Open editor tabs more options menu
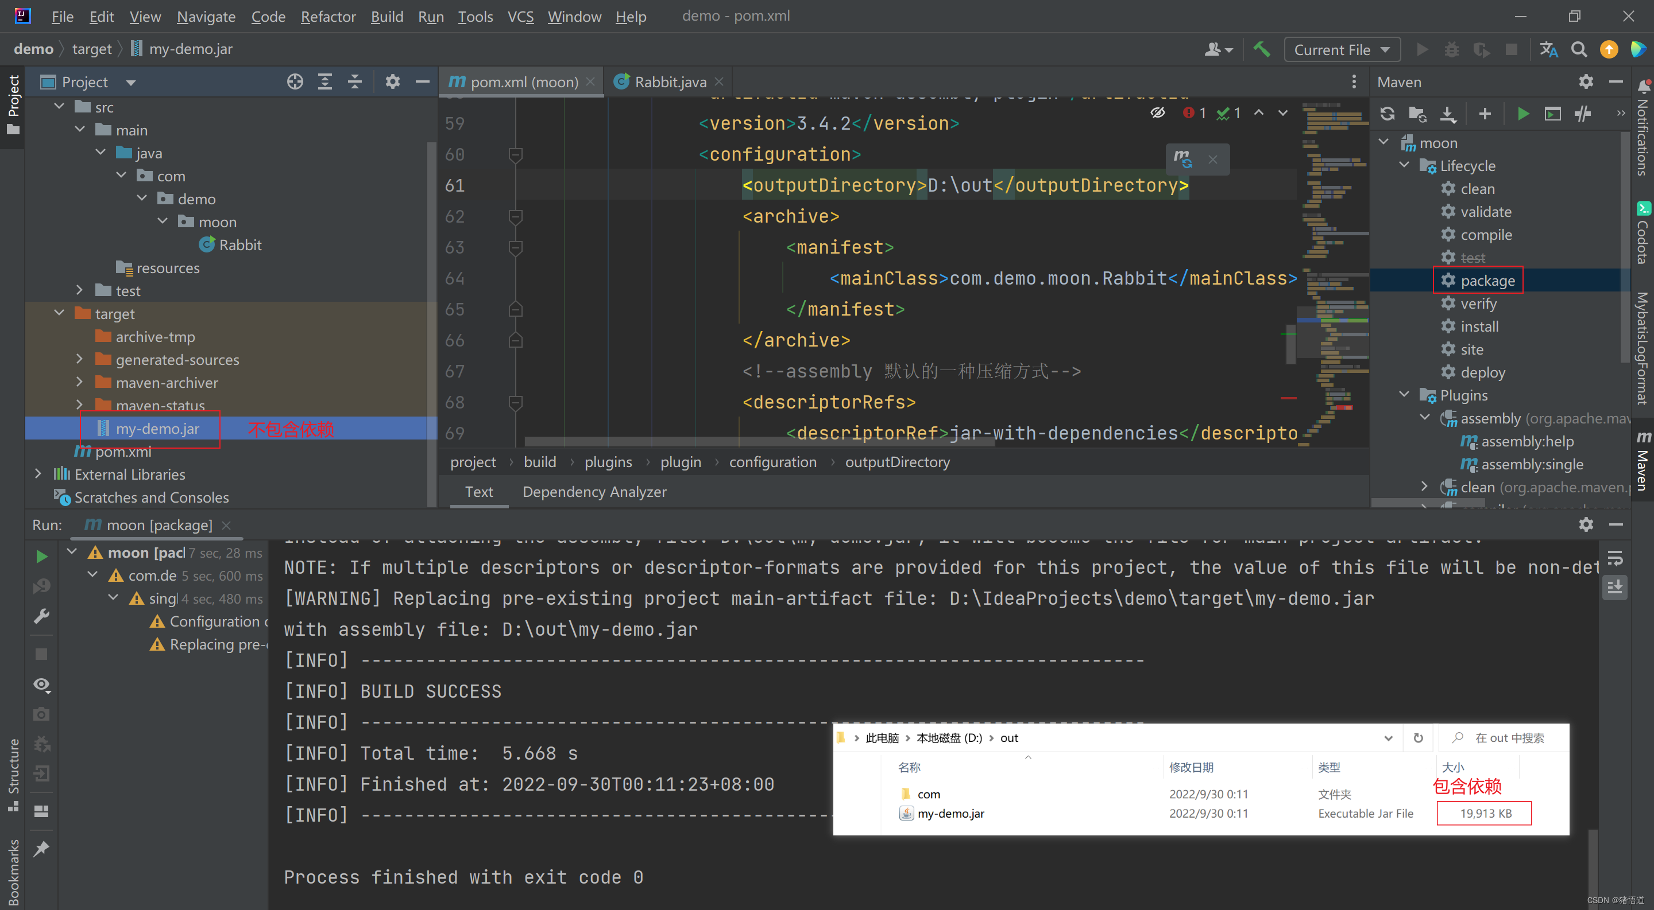The image size is (1654, 910). point(1354,82)
